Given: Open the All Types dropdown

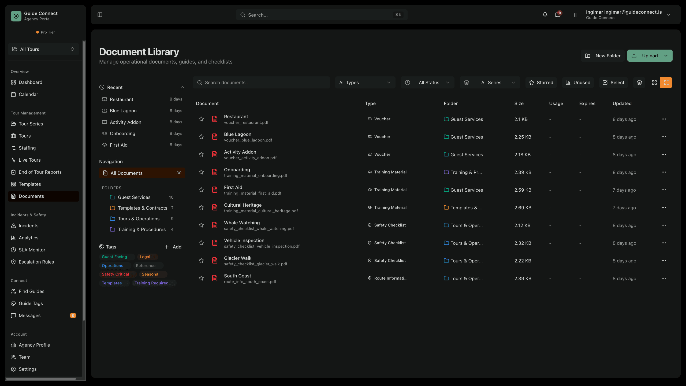Looking at the screenshot, I should (365, 82).
